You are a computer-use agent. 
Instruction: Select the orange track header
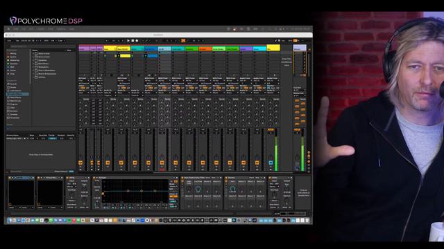tap(205, 49)
